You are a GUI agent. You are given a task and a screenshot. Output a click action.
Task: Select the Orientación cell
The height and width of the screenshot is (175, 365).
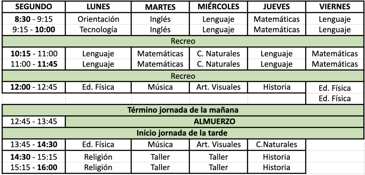tap(98, 19)
